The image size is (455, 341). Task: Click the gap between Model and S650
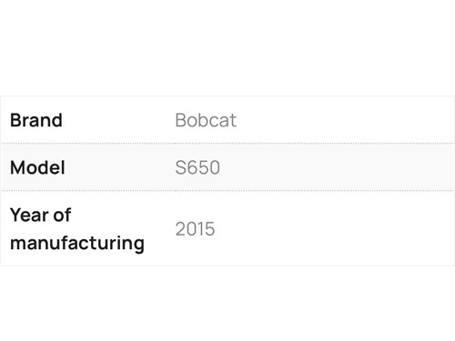[x=120, y=167]
